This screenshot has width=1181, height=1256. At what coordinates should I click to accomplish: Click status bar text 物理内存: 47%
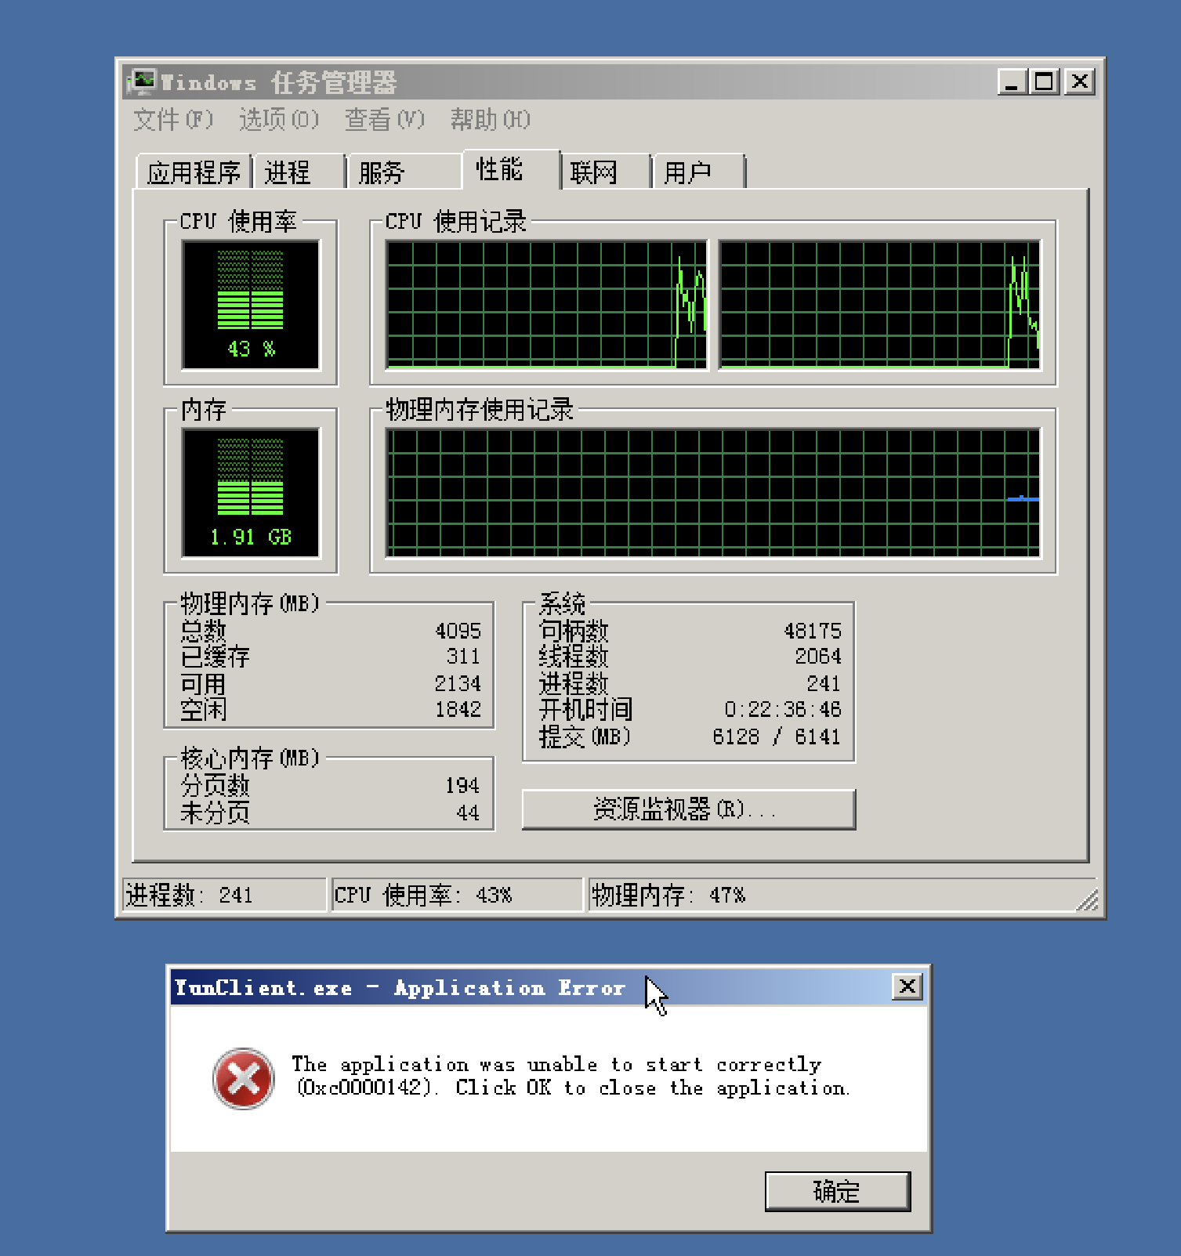(x=668, y=895)
